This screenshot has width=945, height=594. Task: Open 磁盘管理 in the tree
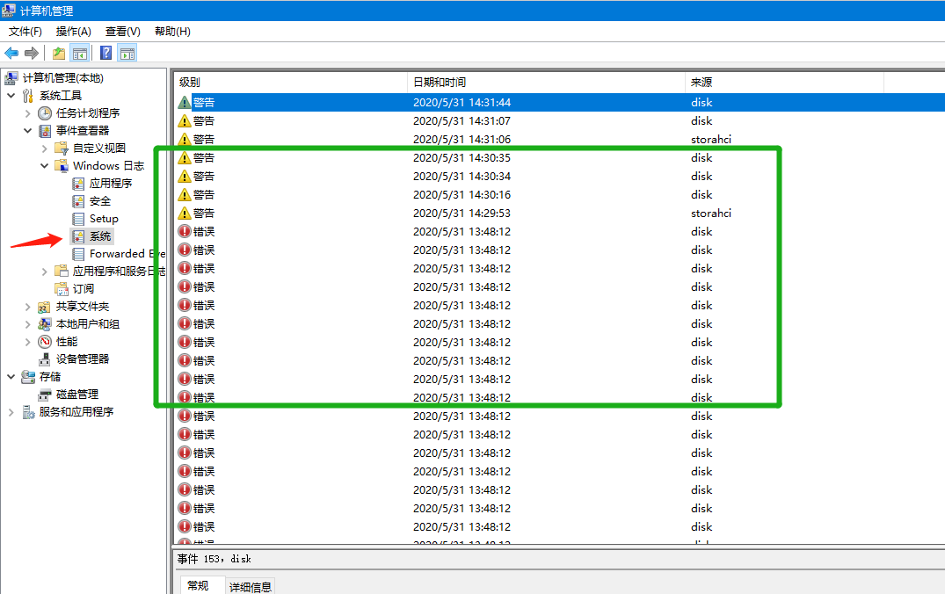click(76, 395)
